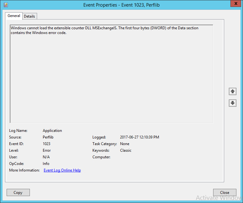Click the Event Properties title bar icon
This screenshot has width=243, height=203.
coord(6,5)
